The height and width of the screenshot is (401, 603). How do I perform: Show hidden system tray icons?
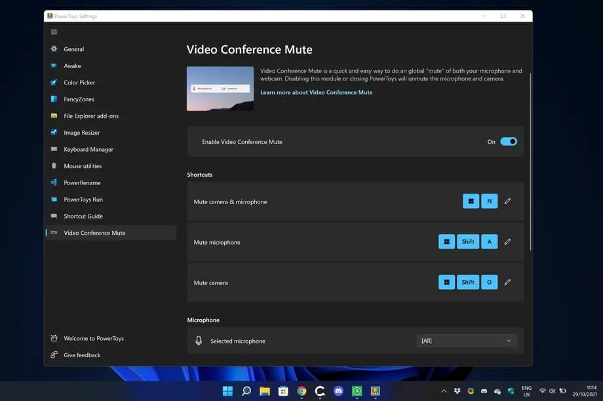tap(444, 391)
